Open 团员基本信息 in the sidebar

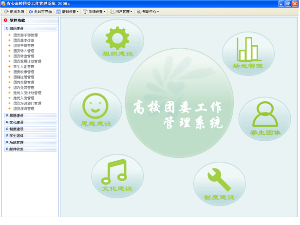(23, 40)
